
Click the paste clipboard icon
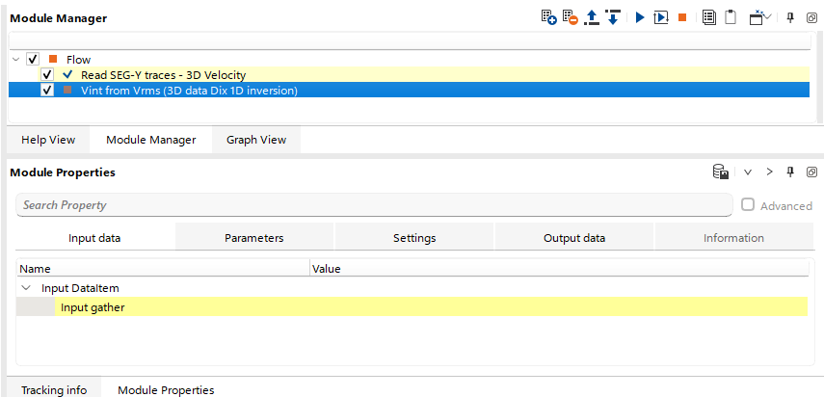coord(731,17)
